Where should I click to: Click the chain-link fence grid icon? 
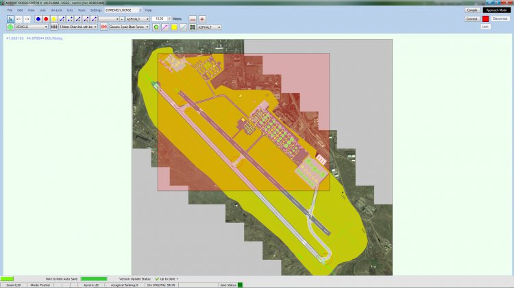(x=54, y=27)
